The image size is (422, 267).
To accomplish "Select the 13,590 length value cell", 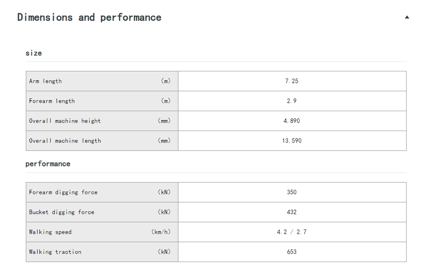I will 292,141.
